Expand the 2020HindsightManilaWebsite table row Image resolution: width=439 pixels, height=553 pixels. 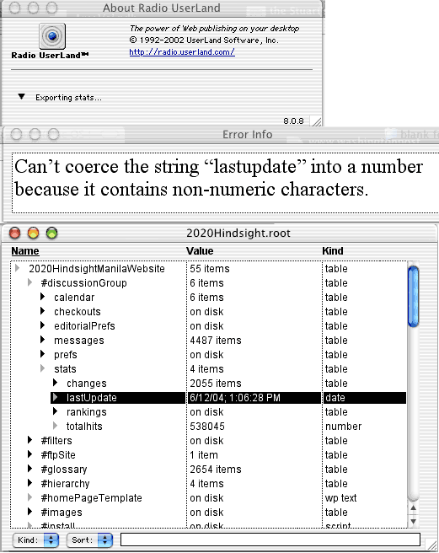[18, 268]
